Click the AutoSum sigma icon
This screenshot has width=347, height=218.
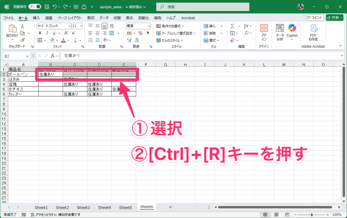(232, 26)
